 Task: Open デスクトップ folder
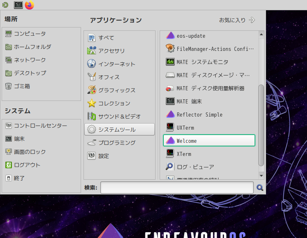[x=41, y=73]
